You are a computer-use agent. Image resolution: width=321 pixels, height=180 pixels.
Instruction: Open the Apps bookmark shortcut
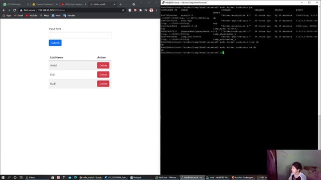coord(7,15)
